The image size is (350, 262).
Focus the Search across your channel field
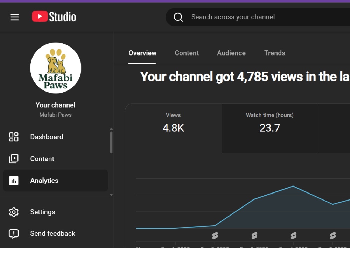[x=258, y=17]
